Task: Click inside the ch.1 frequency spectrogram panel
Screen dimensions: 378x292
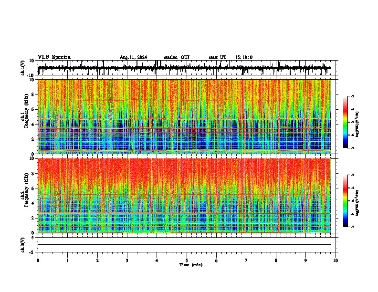Action: coord(184,116)
